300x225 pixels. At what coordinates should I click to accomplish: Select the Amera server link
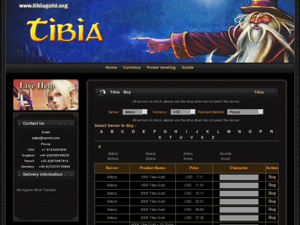[x=151, y=154]
